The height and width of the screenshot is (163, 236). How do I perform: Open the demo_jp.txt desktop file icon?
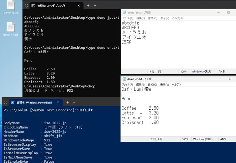tap(11, 7)
